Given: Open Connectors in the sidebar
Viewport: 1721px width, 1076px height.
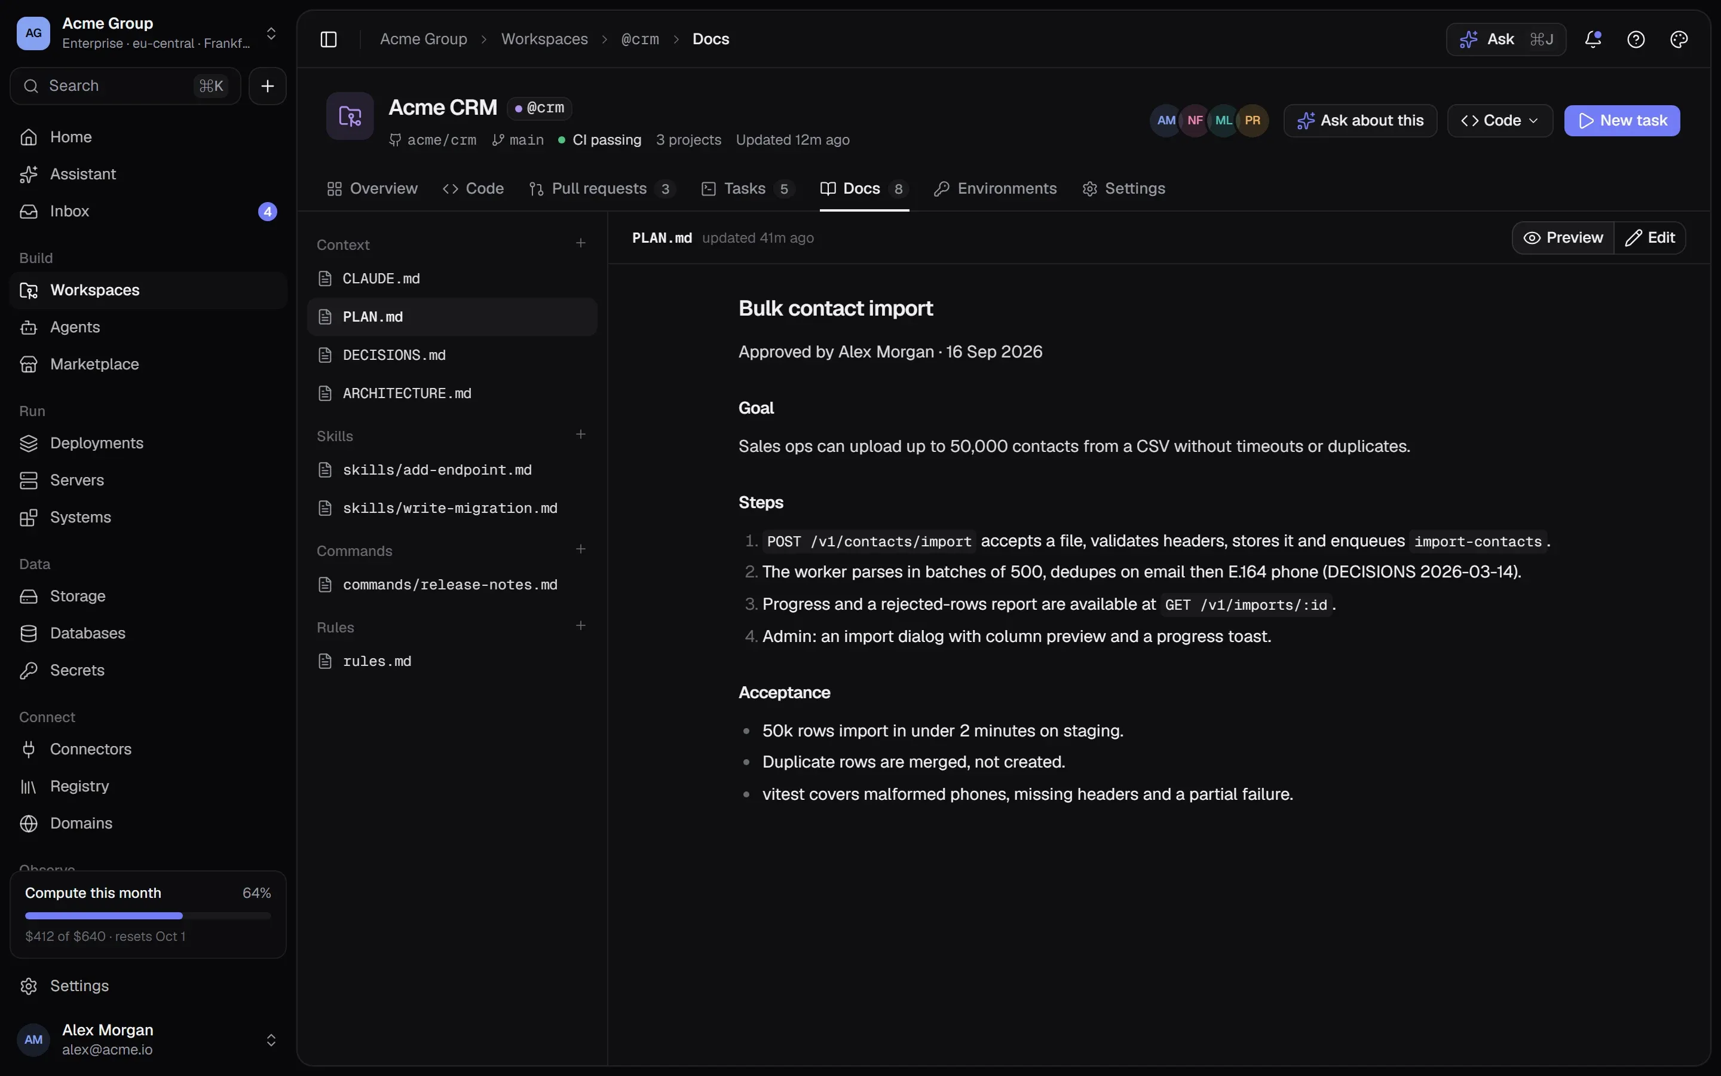Looking at the screenshot, I should tap(148, 750).
